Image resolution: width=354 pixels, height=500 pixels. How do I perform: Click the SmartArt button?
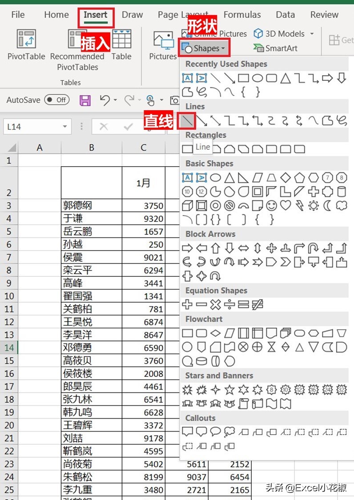click(275, 48)
